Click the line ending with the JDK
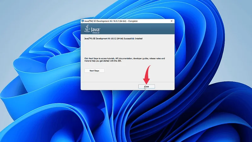 104,61
